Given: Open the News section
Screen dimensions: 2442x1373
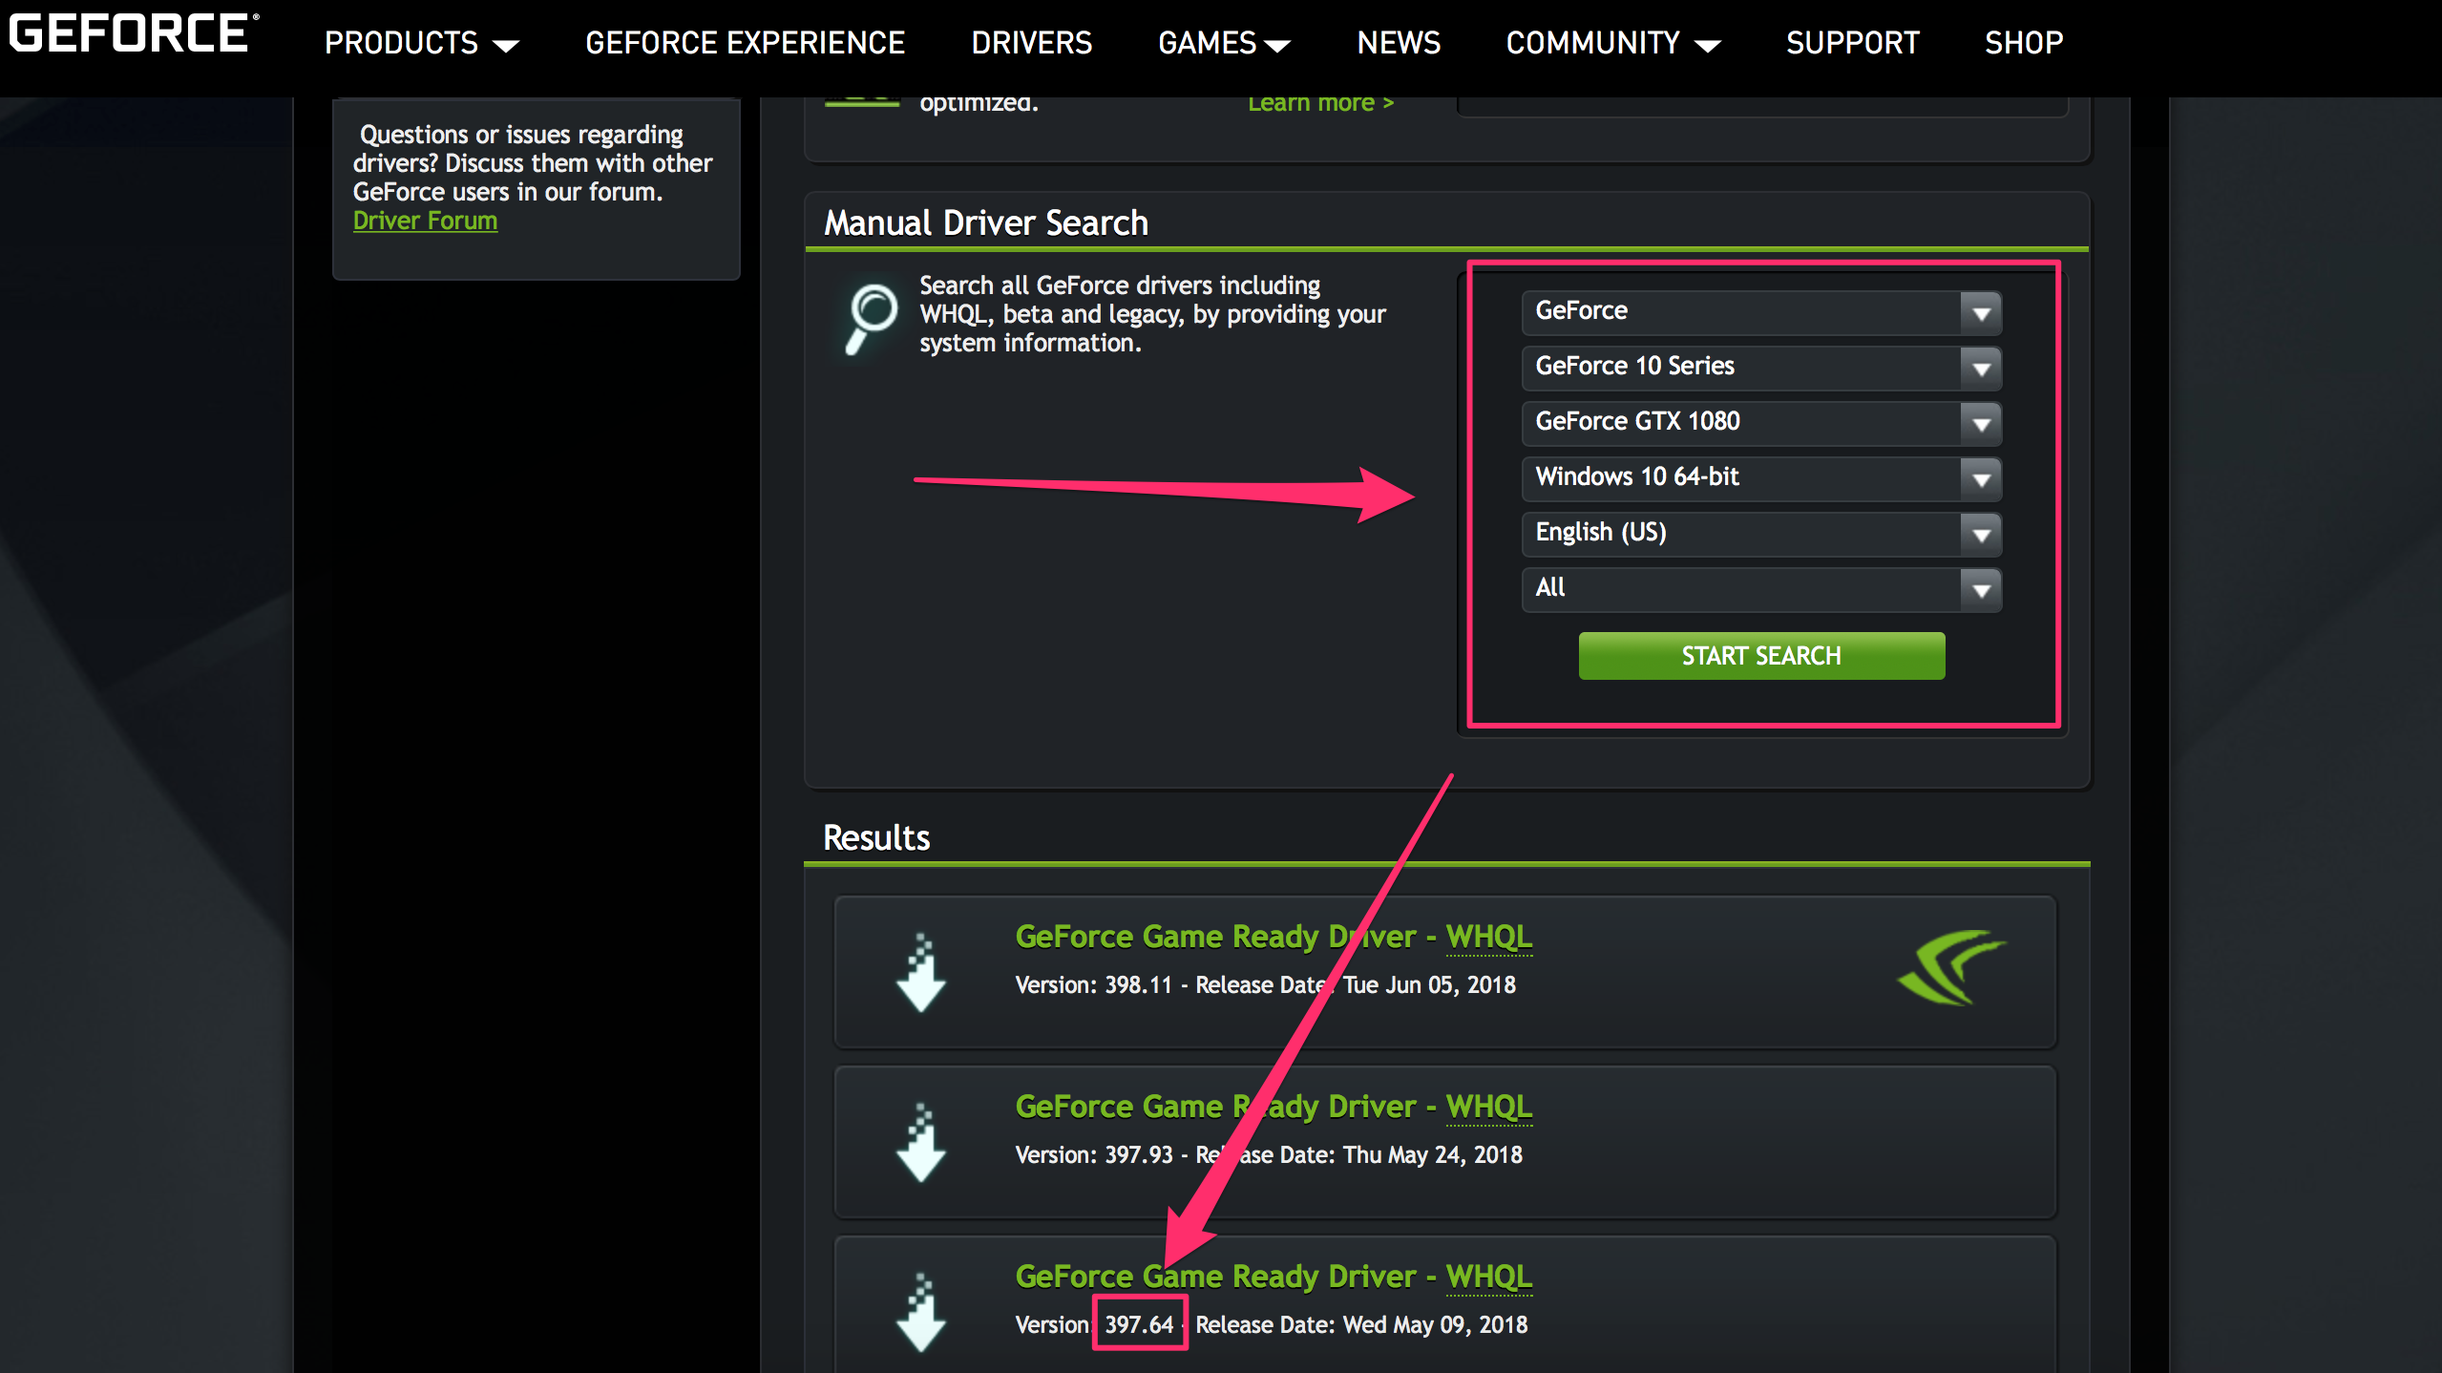Looking at the screenshot, I should click(1399, 43).
